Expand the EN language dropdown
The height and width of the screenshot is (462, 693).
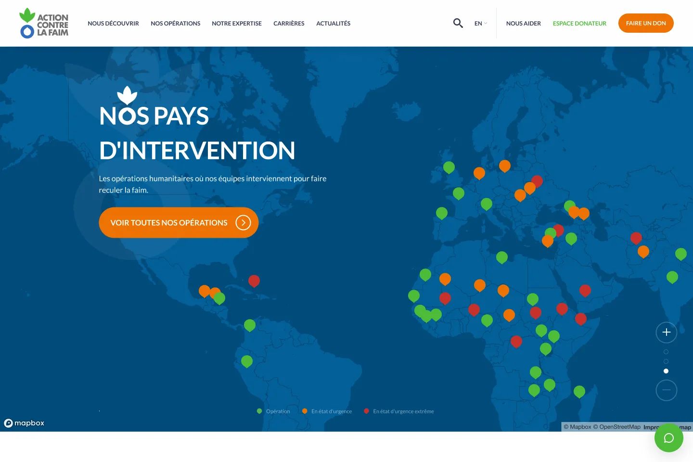480,23
